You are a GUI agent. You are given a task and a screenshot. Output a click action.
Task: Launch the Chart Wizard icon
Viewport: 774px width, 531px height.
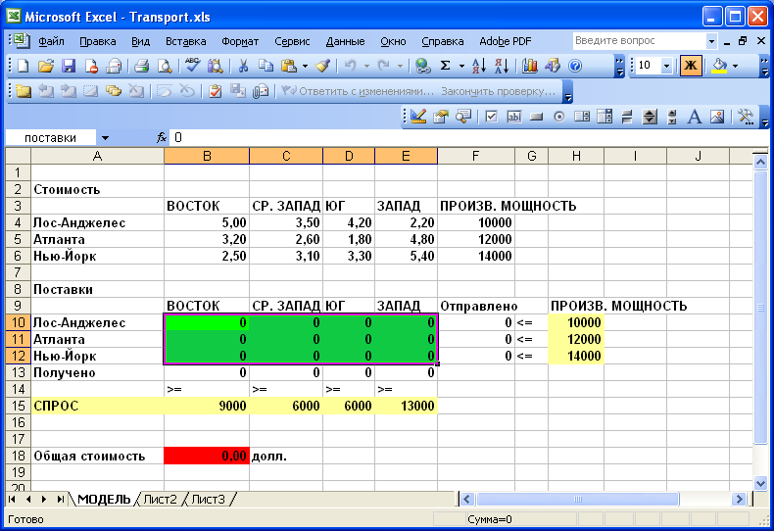click(530, 66)
